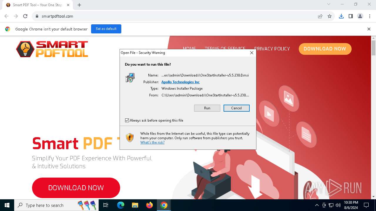The width and height of the screenshot is (376, 211).
Task: Click the Set as default button
Action: click(106, 29)
